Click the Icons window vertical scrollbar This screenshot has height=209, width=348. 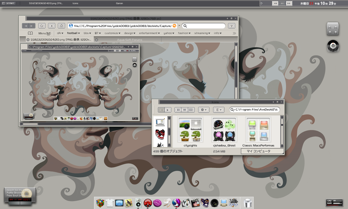[282, 132]
